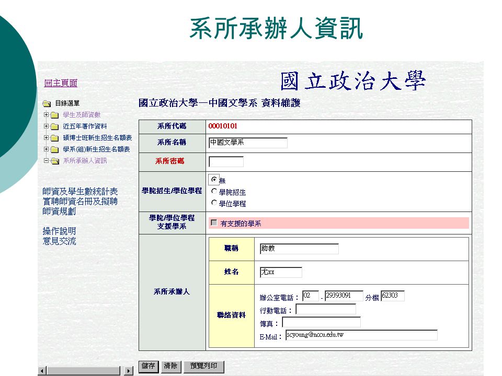
Task: Click the folder icon beside 近五年著作資料
Action: (x=55, y=126)
